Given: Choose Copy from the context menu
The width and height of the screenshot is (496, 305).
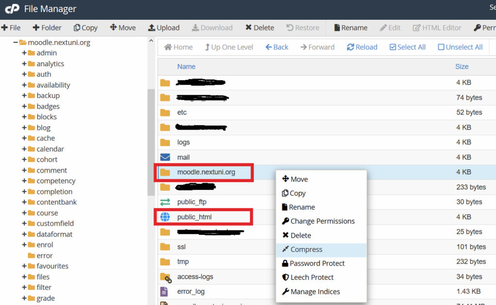Looking at the screenshot, I should [x=321, y=193].
